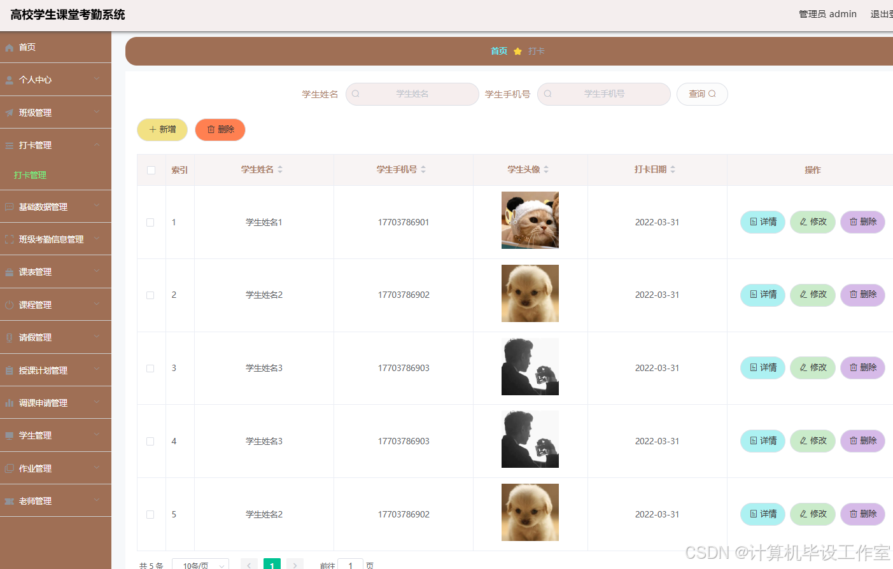Open the cat avatar thumbnail in row 1
Screen dimensions: 893x569
(x=530, y=220)
